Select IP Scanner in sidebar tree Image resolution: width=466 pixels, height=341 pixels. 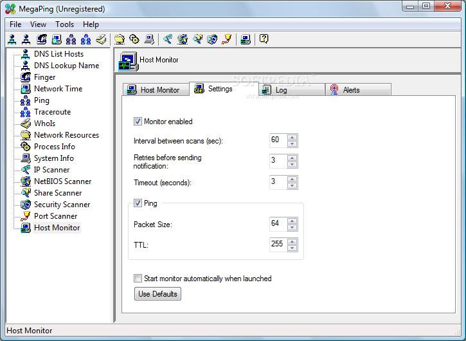point(51,170)
